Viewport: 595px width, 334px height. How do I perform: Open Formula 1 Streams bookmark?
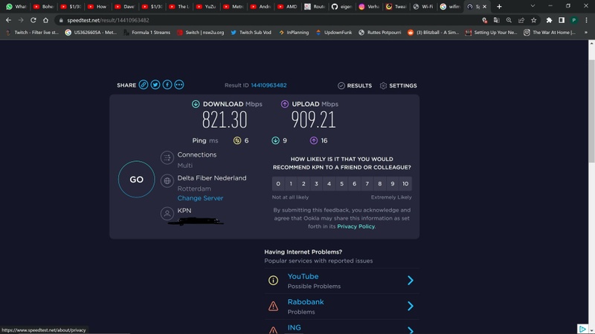(147, 33)
